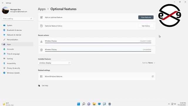Open File Explorer from taskbar
Viewport: 188px width, 106px height.
point(94,104)
